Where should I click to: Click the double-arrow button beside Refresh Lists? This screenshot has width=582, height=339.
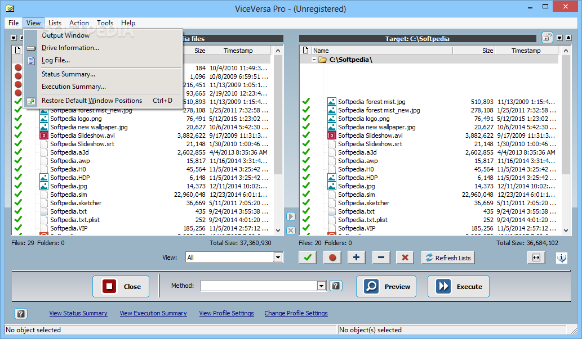tap(536, 257)
